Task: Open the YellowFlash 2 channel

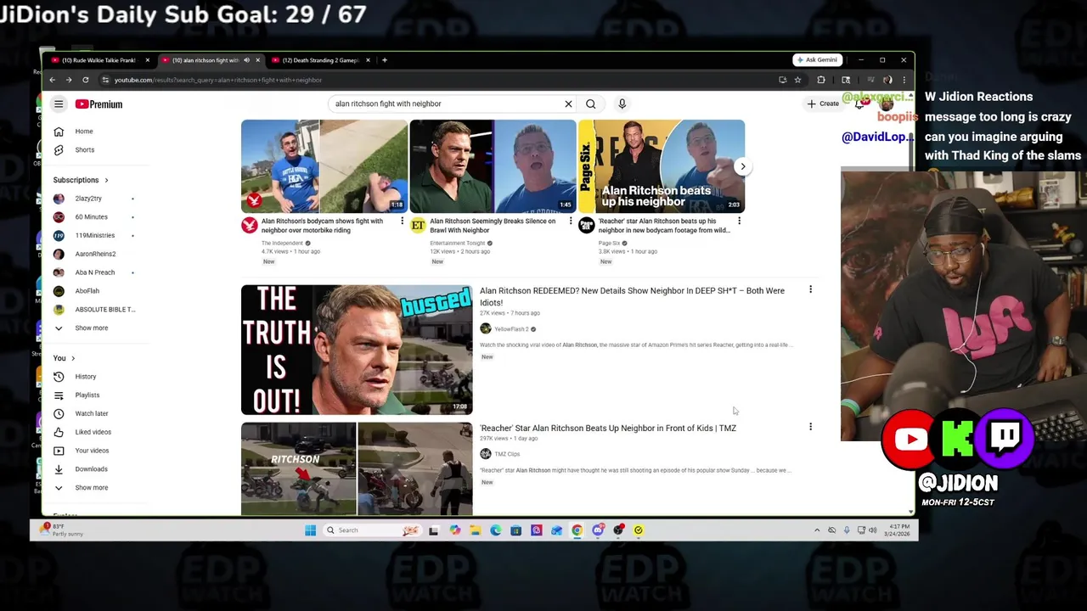Action: tap(511, 329)
